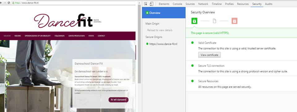The height and width of the screenshot is (112, 297).
Task: Open the CONTACT menu item
Action: pos(101,36)
